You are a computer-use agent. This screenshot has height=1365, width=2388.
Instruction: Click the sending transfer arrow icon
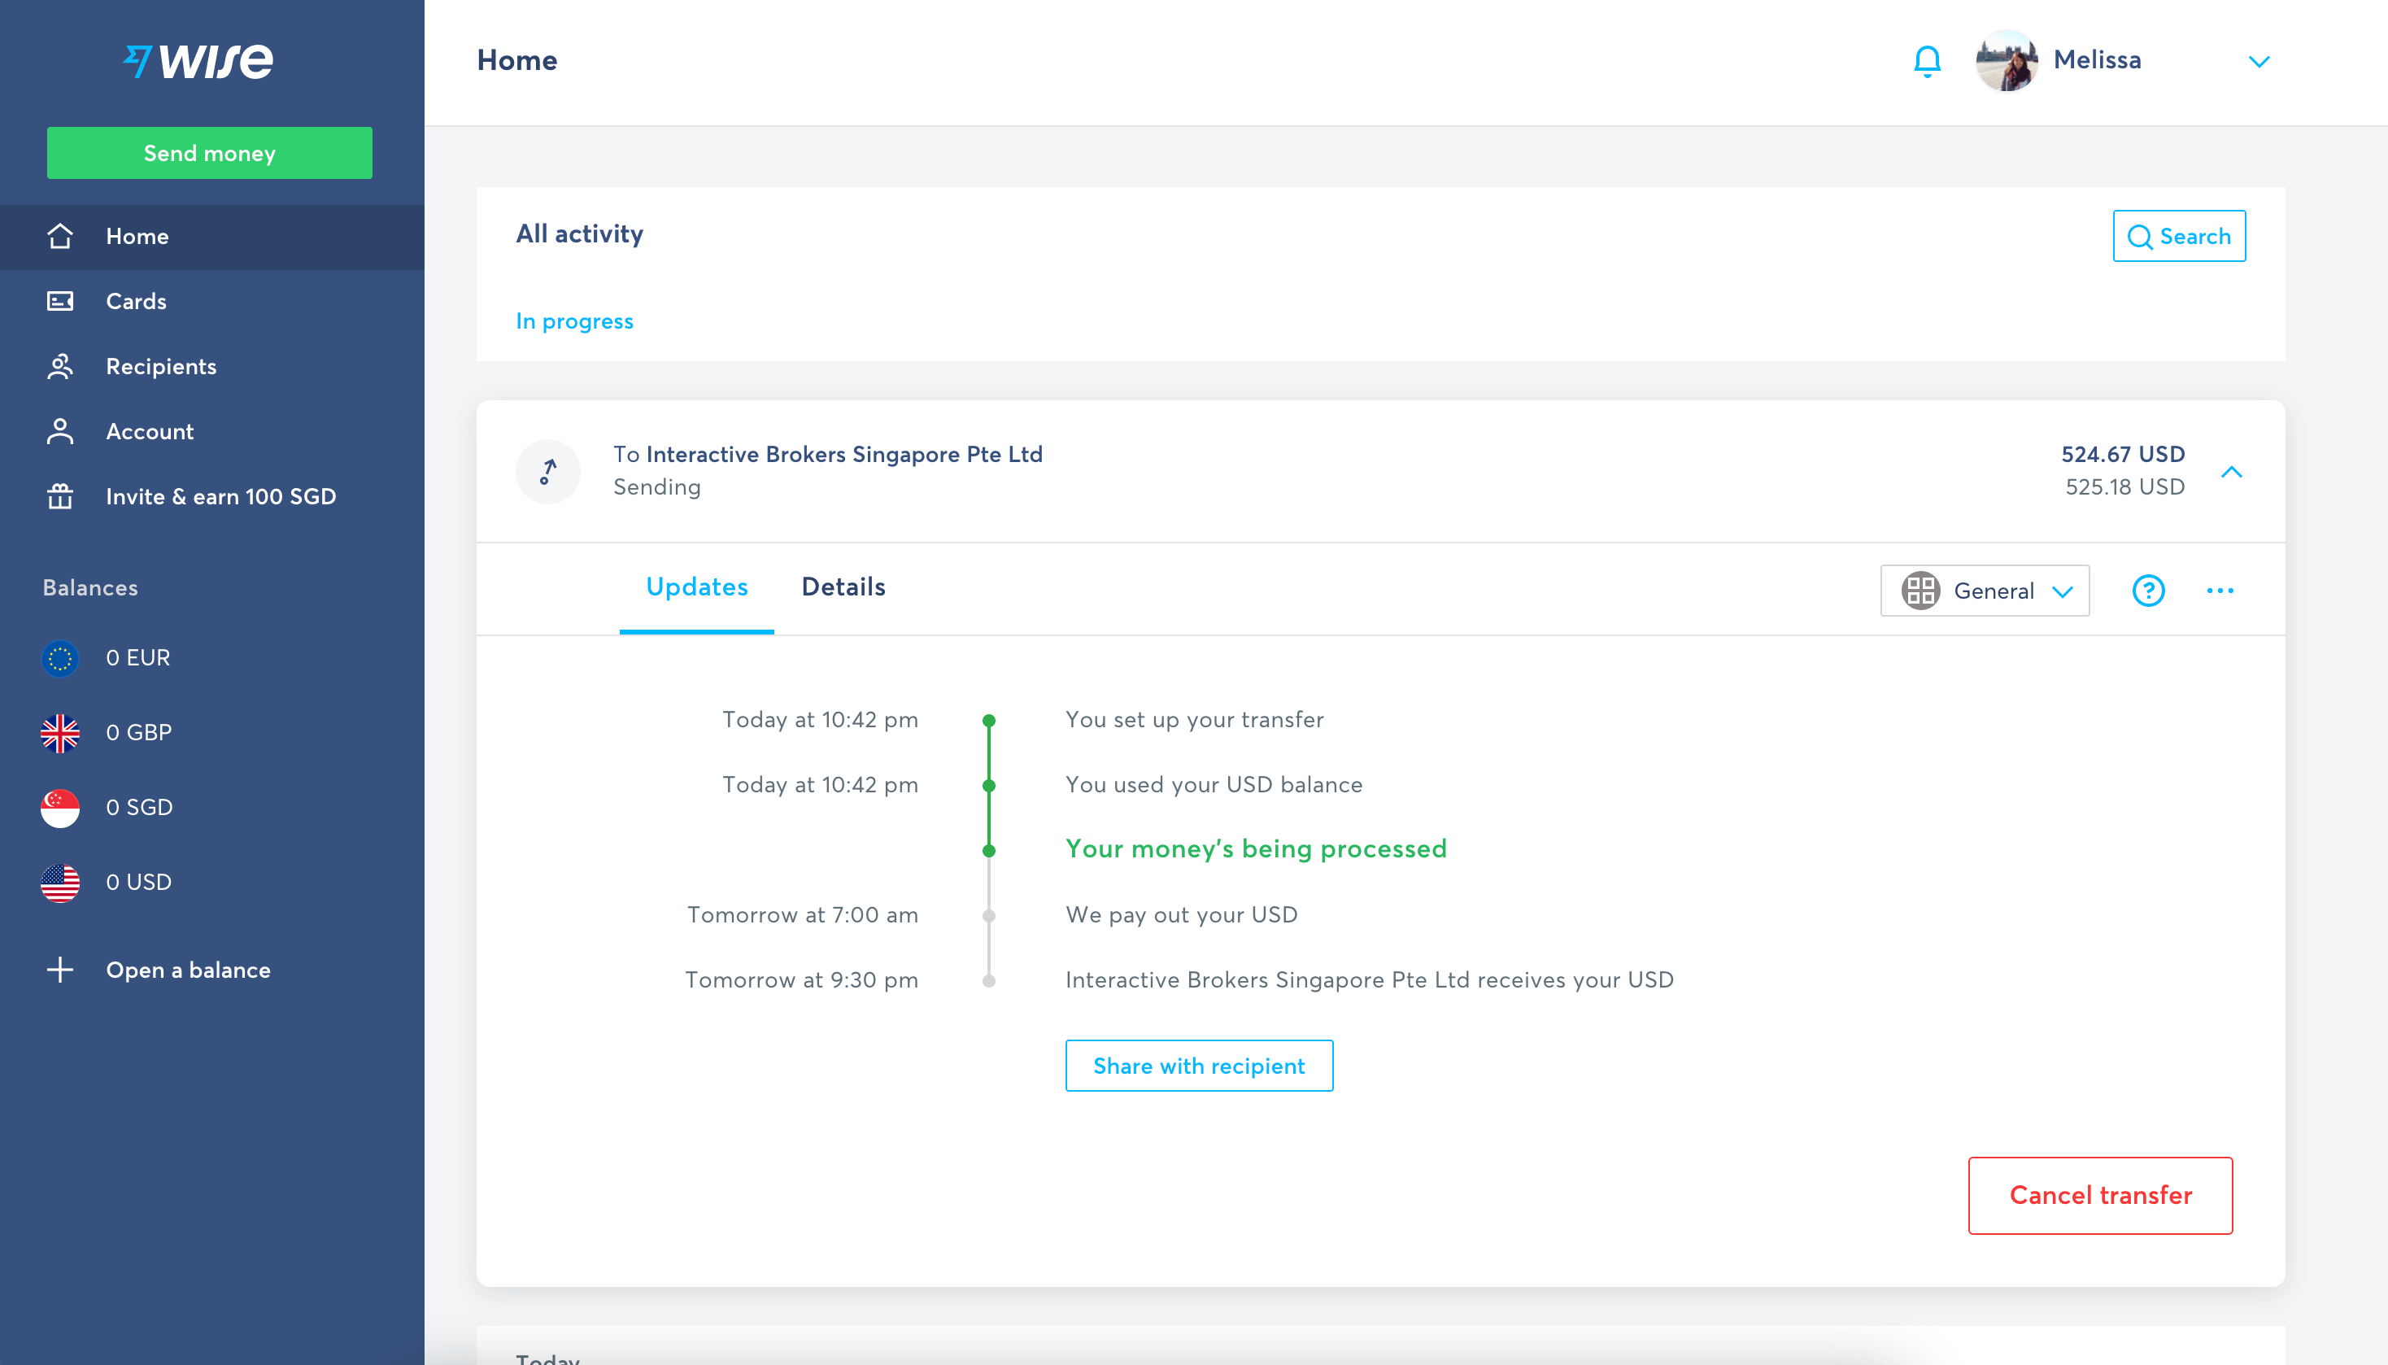pyautogui.click(x=548, y=472)
